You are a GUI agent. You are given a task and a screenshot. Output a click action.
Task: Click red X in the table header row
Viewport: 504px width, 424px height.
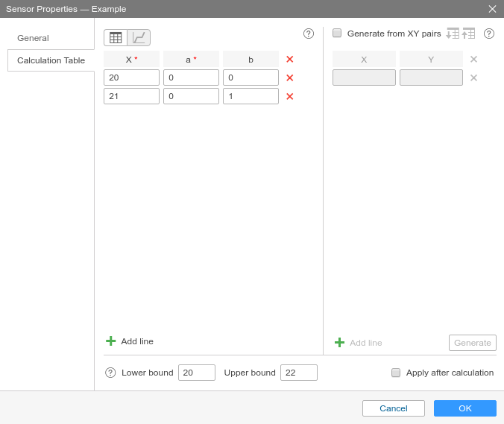(x=290, y=59)
